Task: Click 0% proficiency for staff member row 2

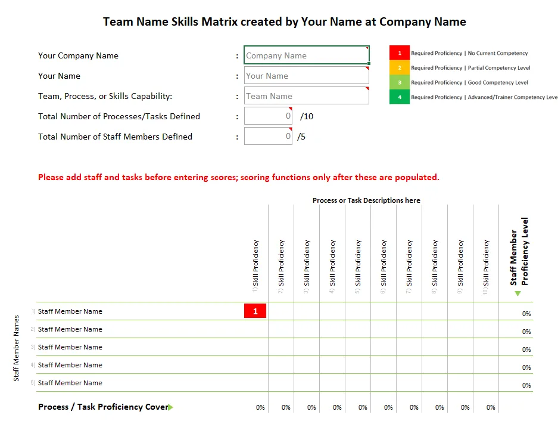Action: click(526, 332)
